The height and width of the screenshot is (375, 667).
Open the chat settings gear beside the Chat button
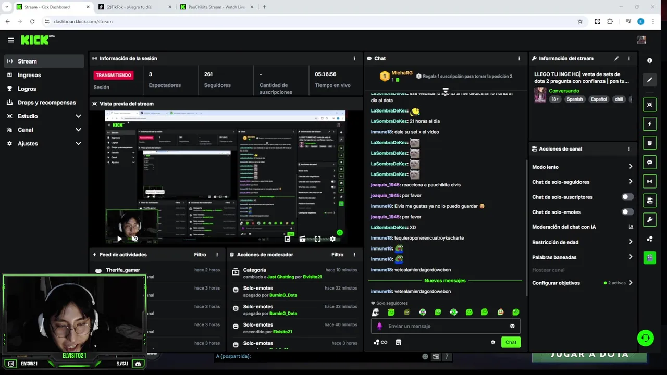point(493,342)
